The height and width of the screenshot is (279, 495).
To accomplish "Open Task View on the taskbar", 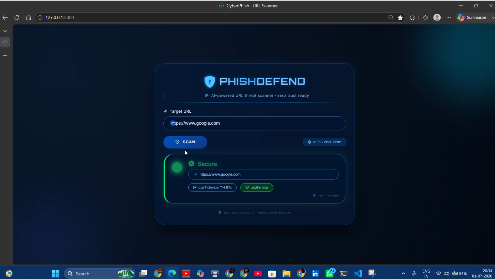I will 143,273.
